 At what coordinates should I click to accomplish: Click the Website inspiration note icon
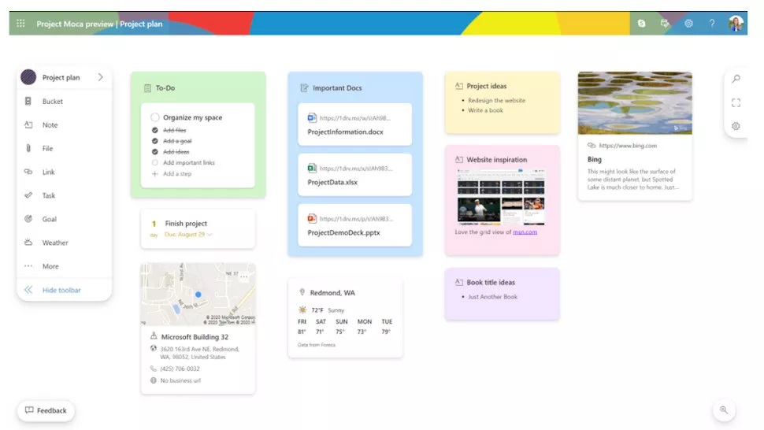(x=459, y=159)
